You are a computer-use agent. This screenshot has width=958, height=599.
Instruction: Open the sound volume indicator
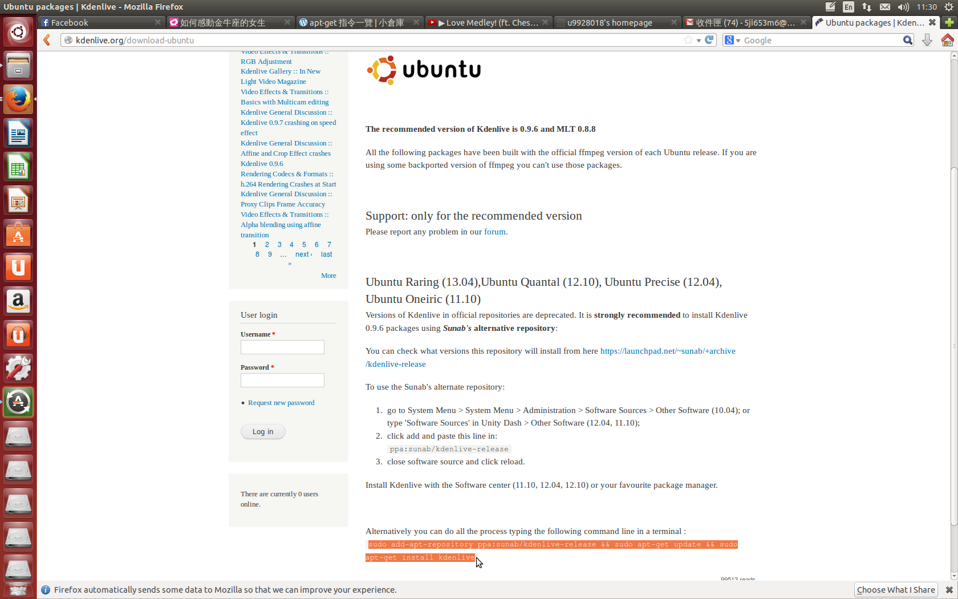pyautogui.click(x=903, y=7)
